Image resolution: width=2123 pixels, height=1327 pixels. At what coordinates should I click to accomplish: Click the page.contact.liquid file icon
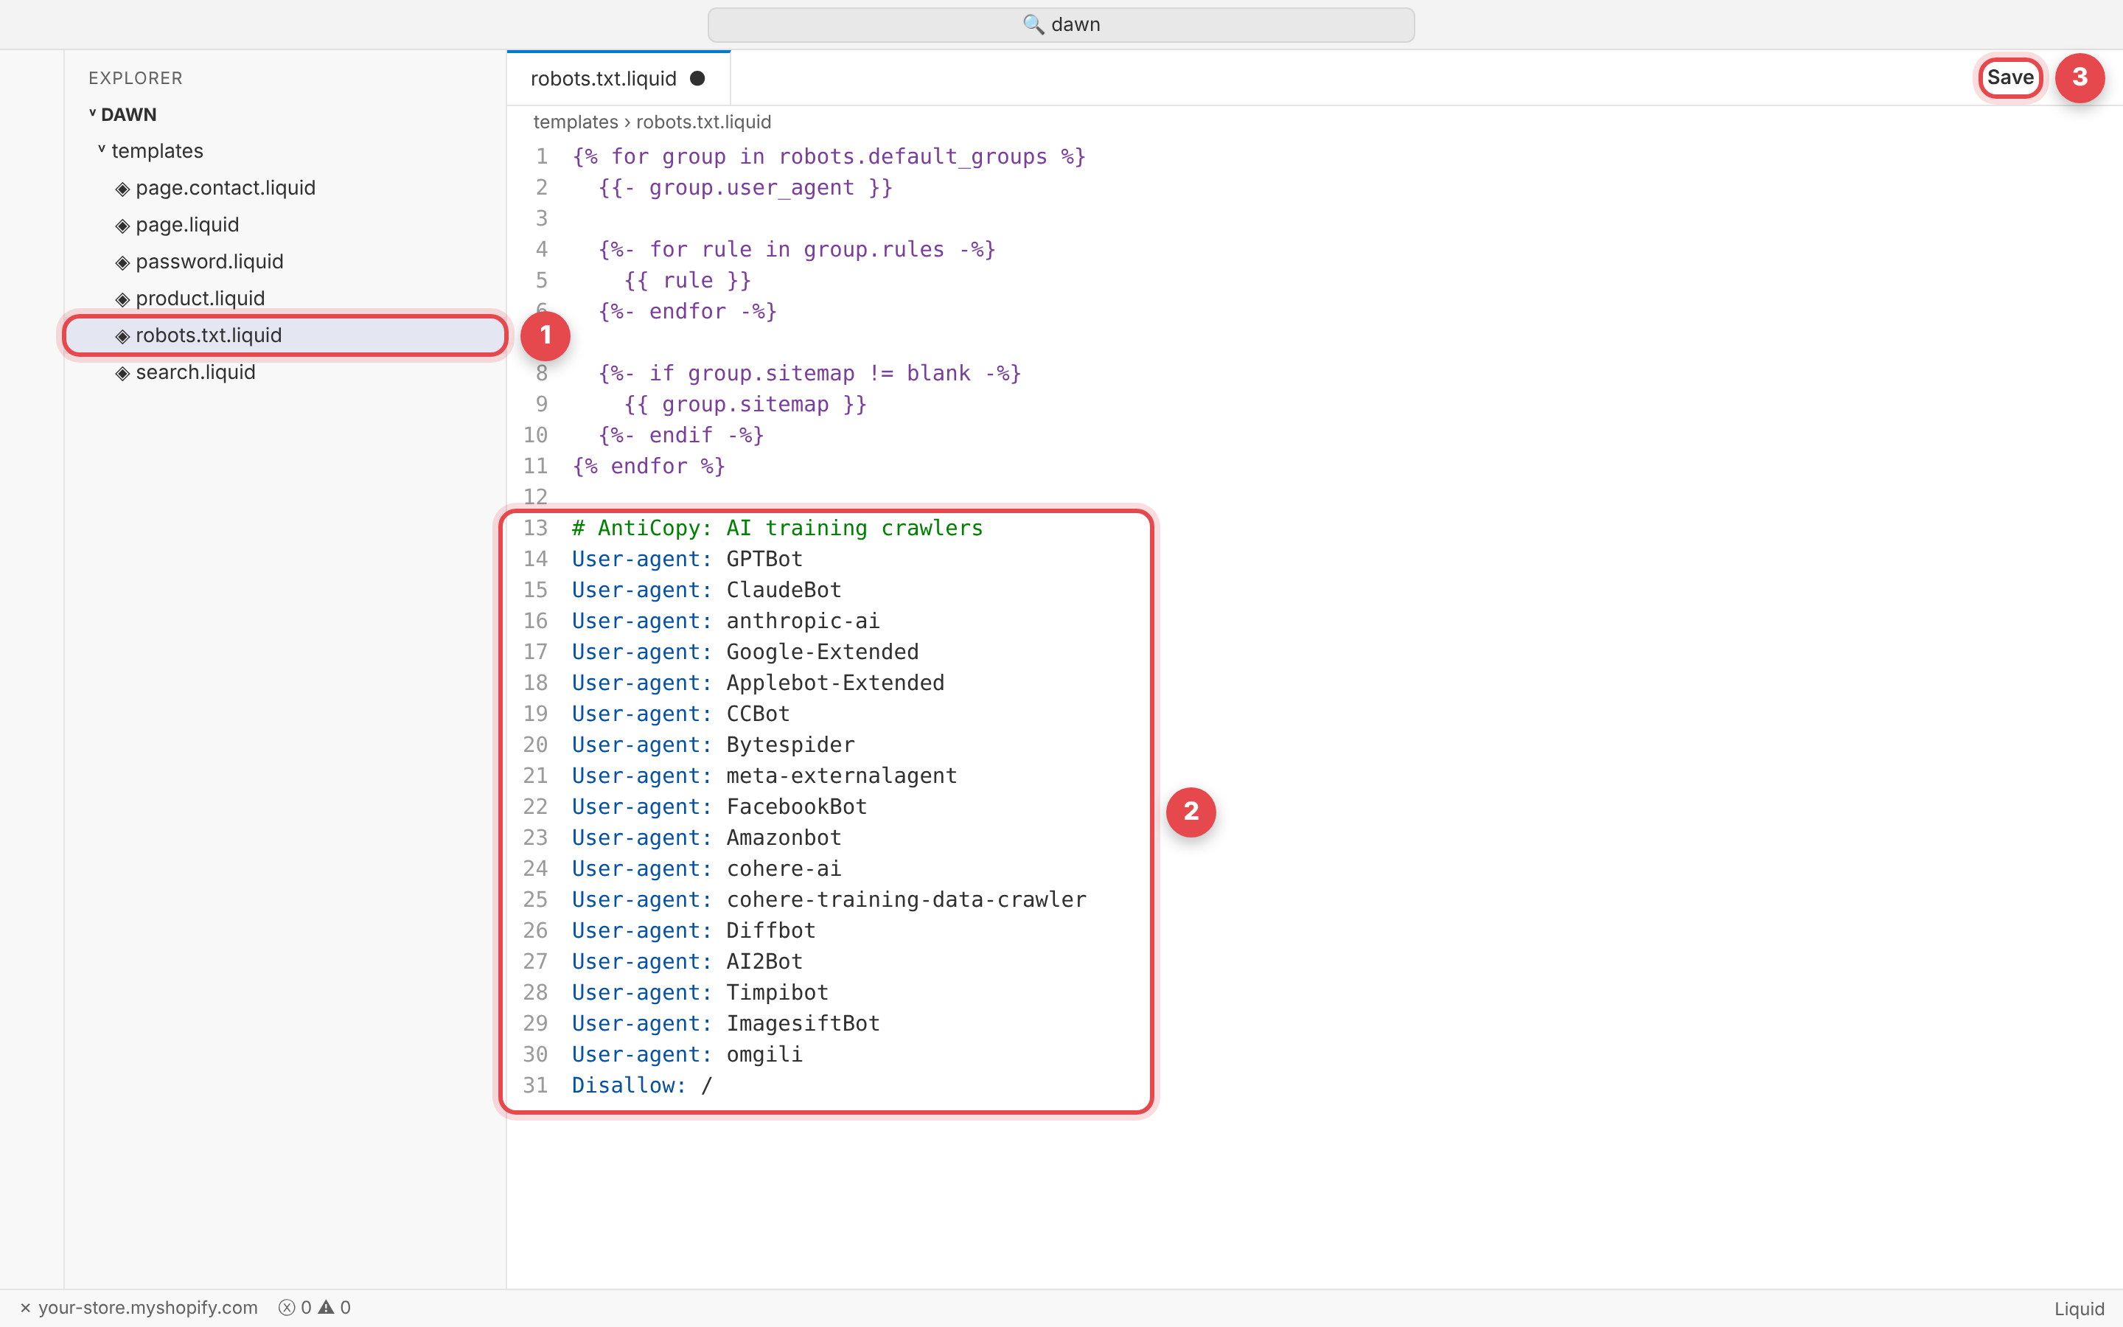[x=123, y=189]
